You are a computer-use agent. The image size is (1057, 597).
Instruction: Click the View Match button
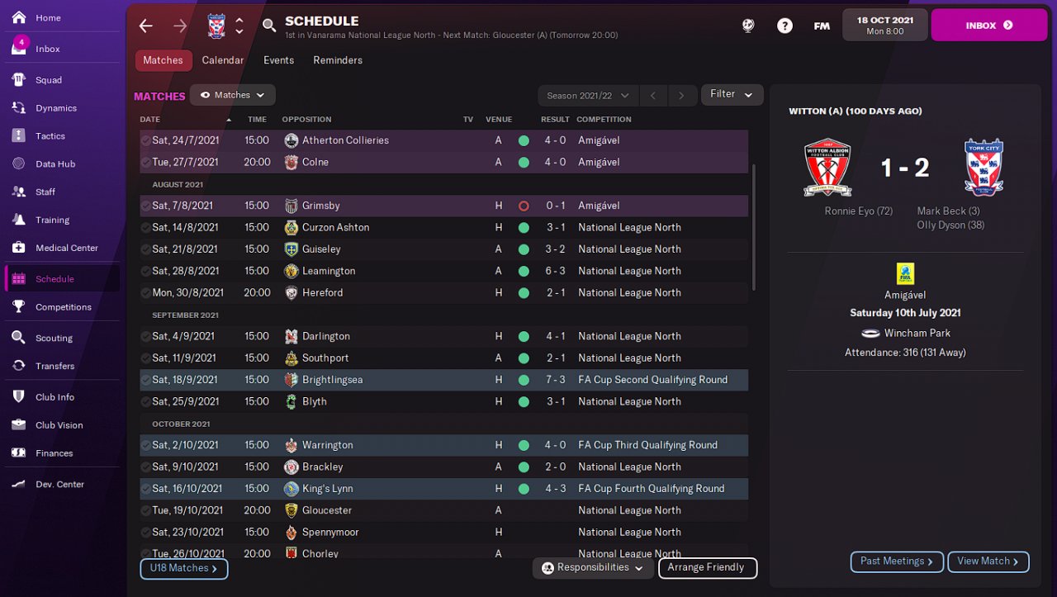click(988, 561)
